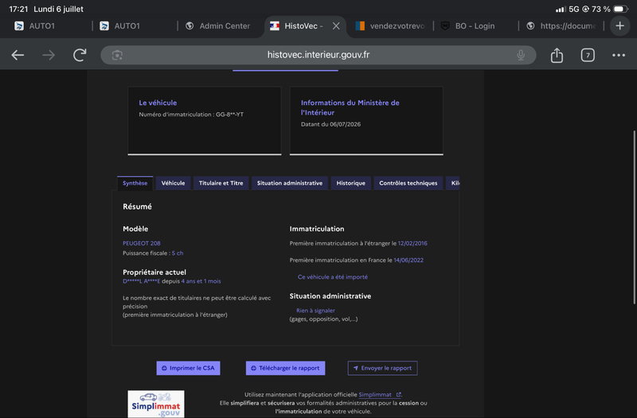
Task: Open the Titulaire et Titre tab
Action: click(221, 183)
